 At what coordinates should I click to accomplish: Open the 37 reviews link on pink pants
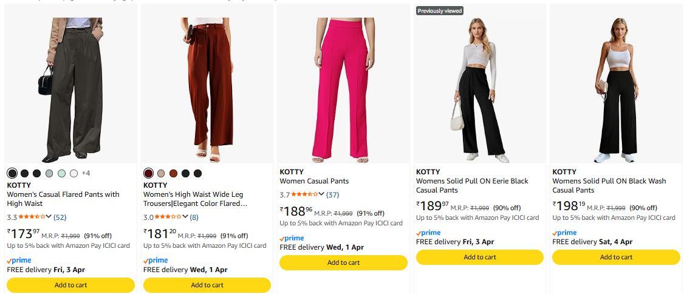click(332, 194)
